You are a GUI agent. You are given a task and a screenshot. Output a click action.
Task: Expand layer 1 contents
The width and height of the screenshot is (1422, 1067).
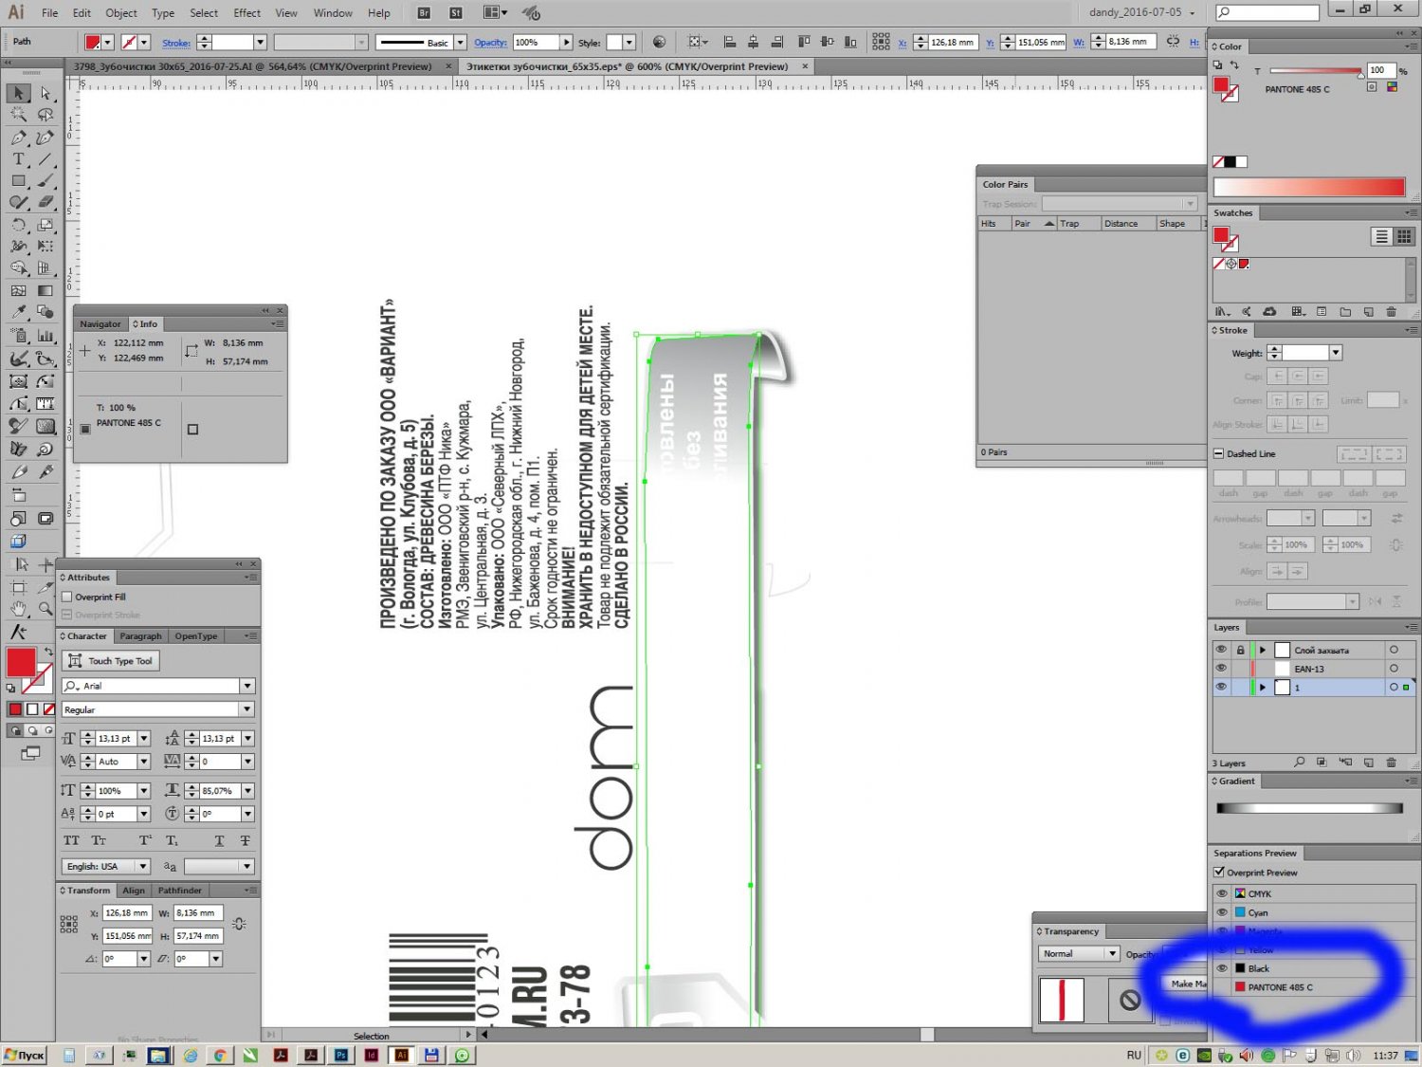pyautogui.click(x=1263, y=688)
